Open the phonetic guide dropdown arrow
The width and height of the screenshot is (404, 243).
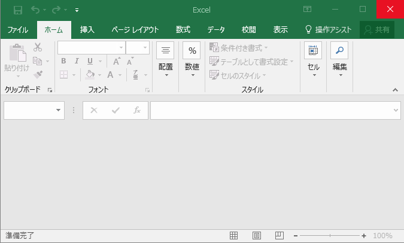(x=145, y=75)
